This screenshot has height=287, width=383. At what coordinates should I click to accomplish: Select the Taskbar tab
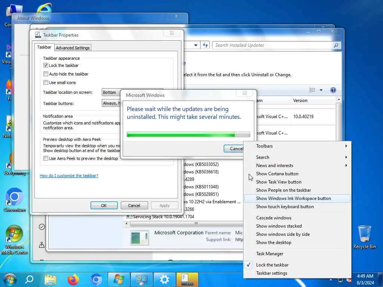(44, 47)
